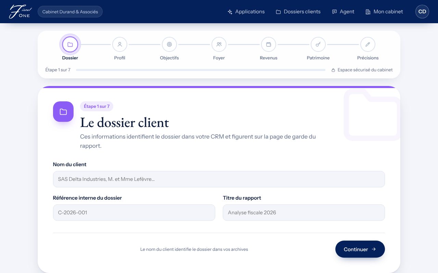Go to Dossiers clients
This screenshot has width=438, height=273.
298,12
